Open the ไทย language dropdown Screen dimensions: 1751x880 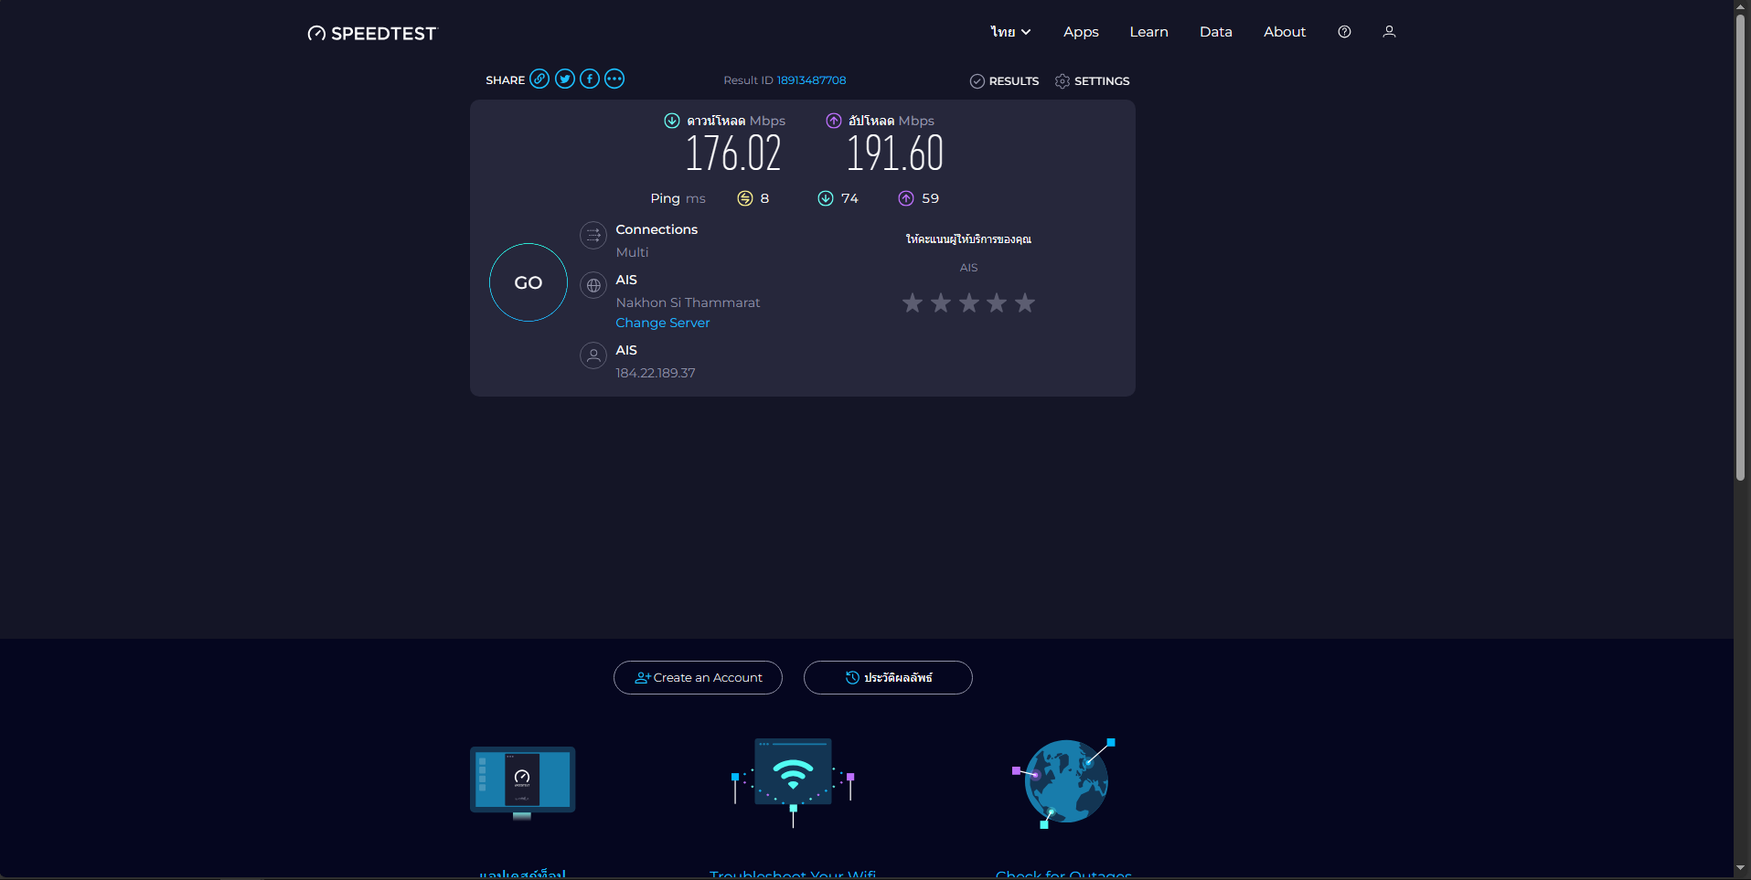[1010, 32]
